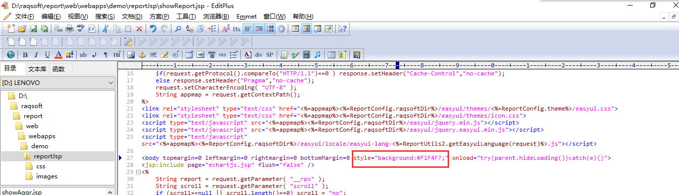Image resolution: width=679 pixels, height=195 pixels.
Task: Insert anchor link icon
Action: coord(142,55)
